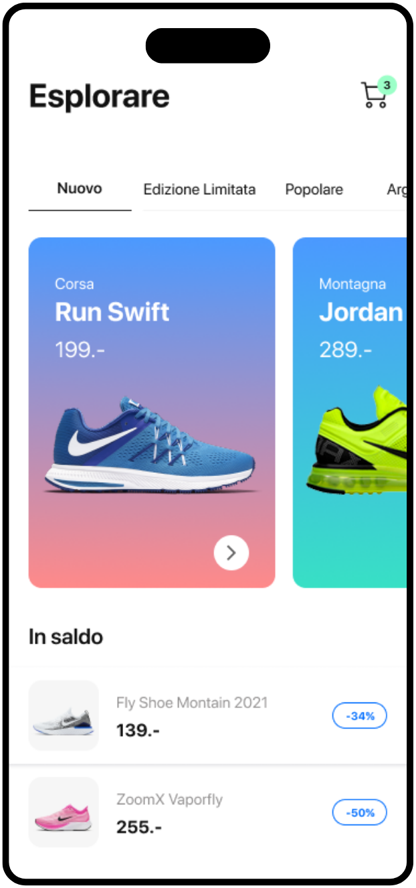
Task: Tap the Corsa category label
Action: [x=74, y=284]
